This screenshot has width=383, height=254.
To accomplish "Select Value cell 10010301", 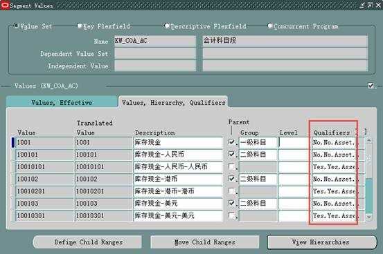I will point(44,215).
